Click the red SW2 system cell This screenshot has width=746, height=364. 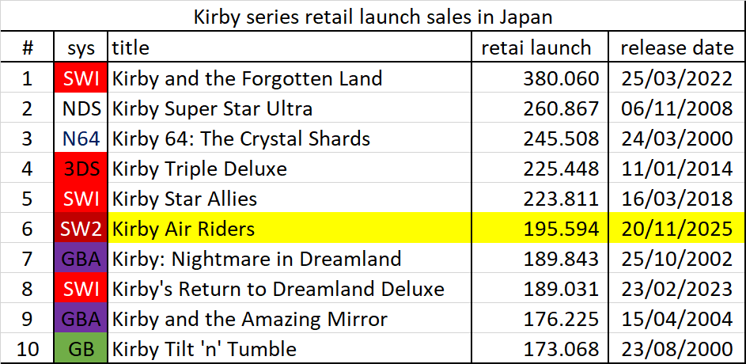[x=81, y=229]
